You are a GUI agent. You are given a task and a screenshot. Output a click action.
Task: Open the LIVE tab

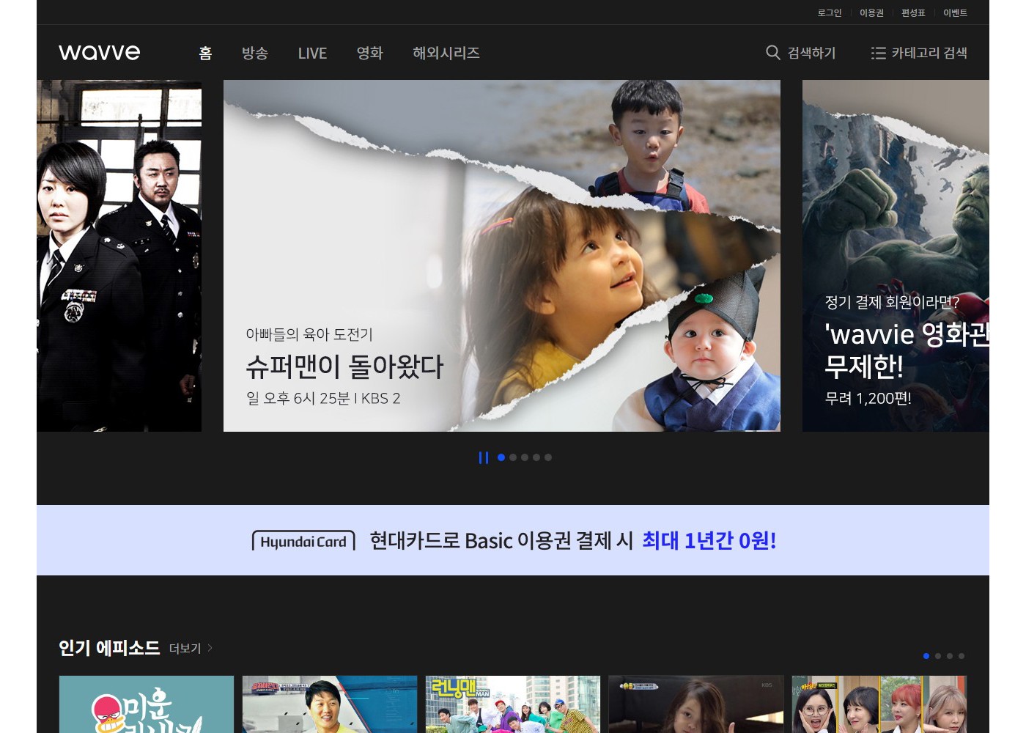pos(312,53)
